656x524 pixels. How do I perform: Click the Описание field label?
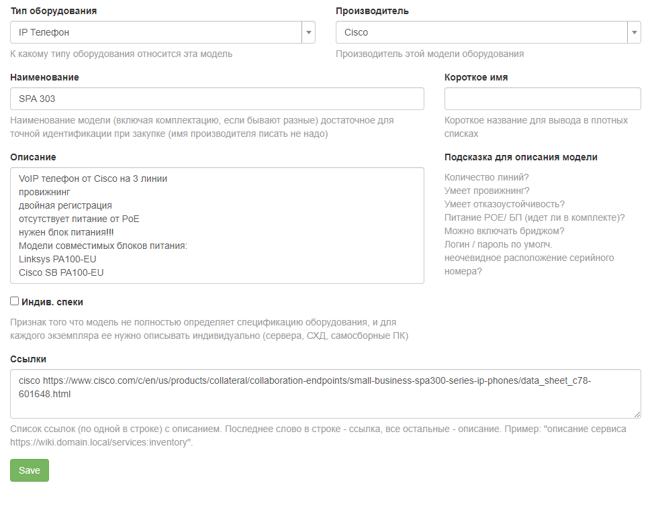tap(33, 157)
